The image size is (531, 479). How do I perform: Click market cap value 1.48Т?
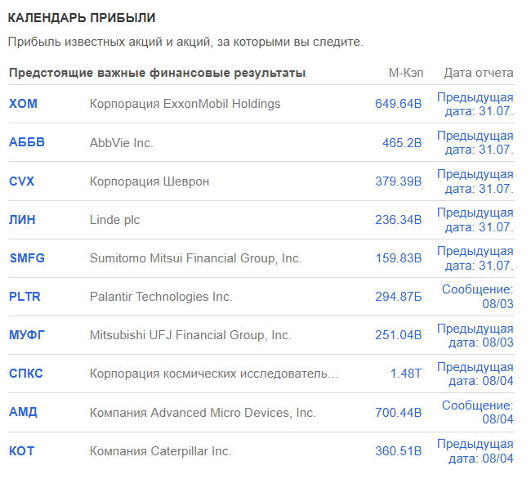pyautogui.click(x=406, y=374)
